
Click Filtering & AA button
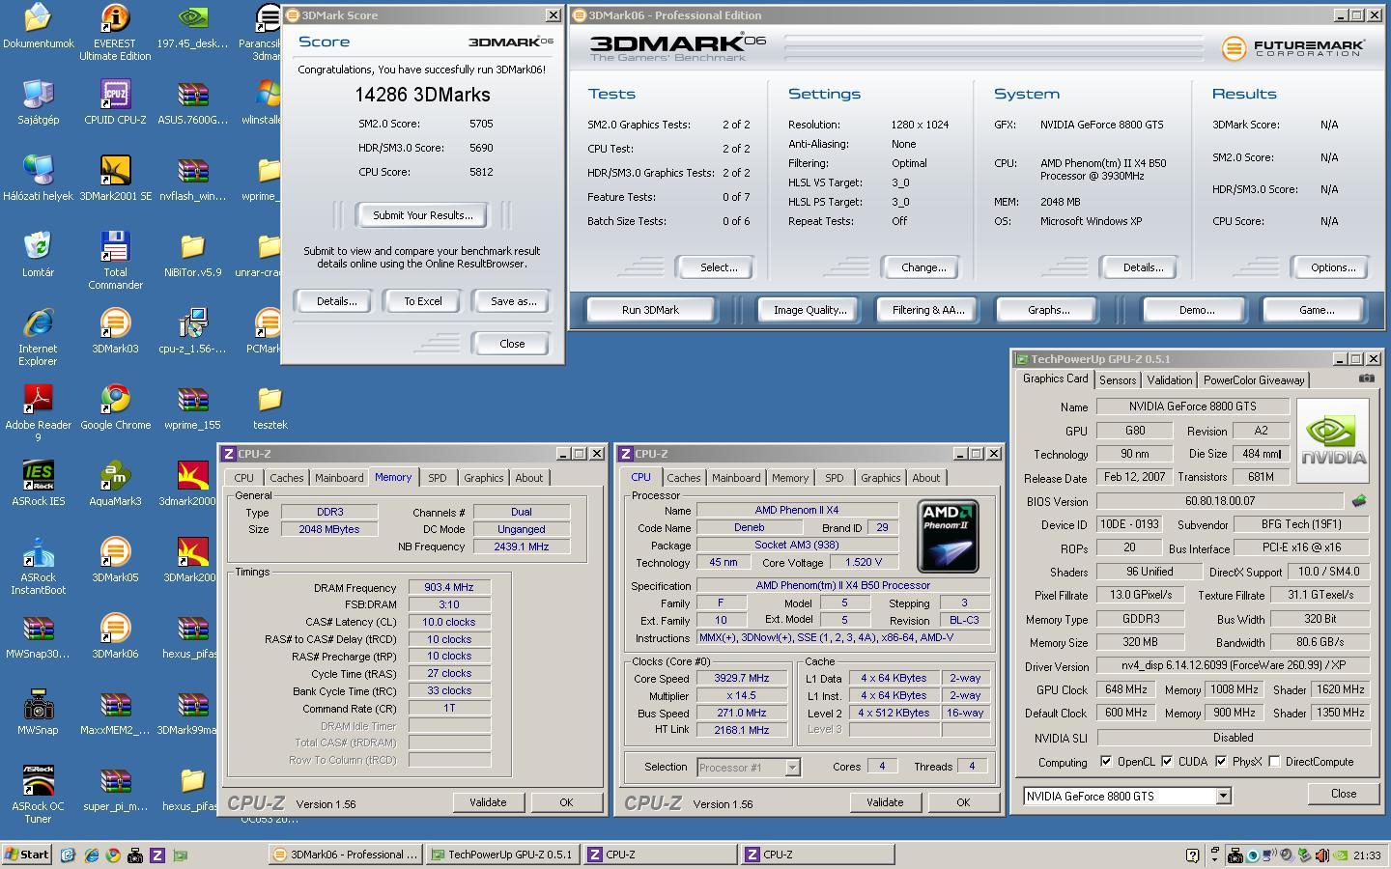927,310
